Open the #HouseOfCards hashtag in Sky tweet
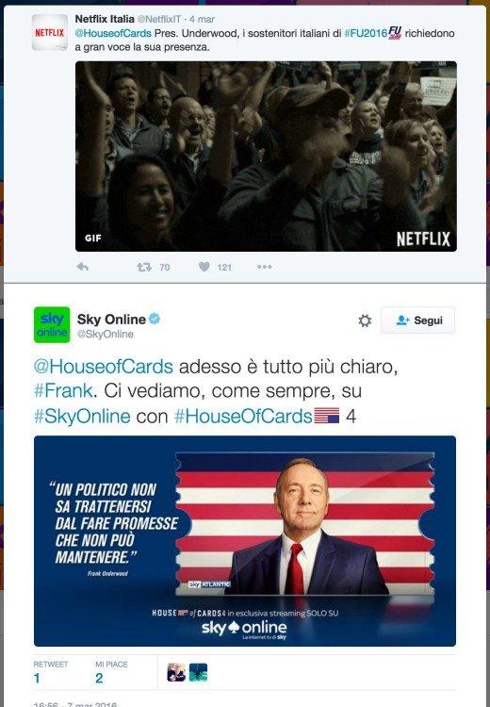Viewport: 490px width, 707px height. [243, 416]
